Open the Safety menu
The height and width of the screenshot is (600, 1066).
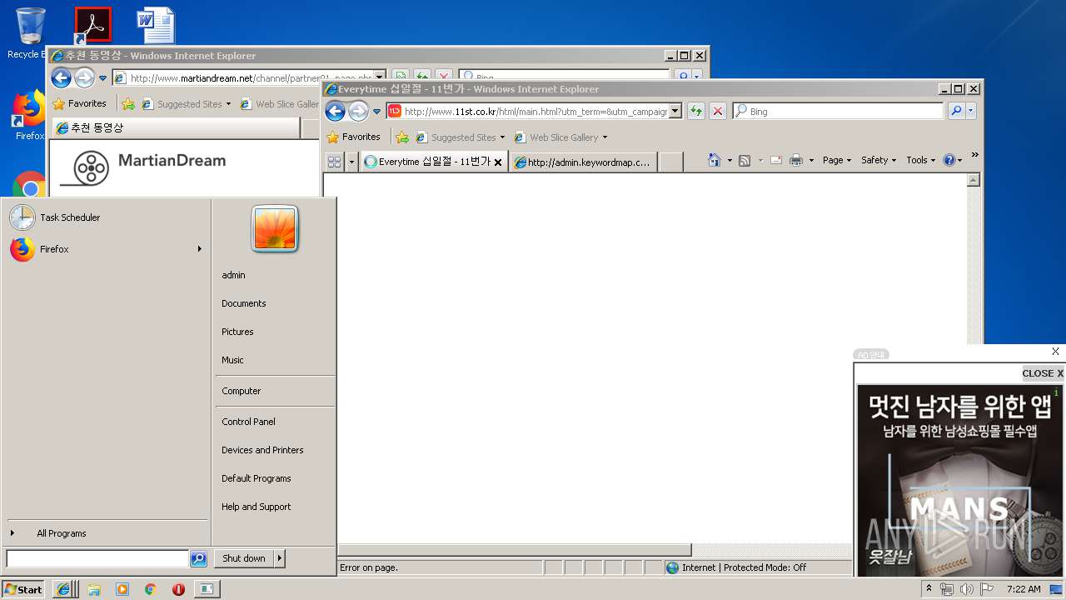tap(878, 160)
